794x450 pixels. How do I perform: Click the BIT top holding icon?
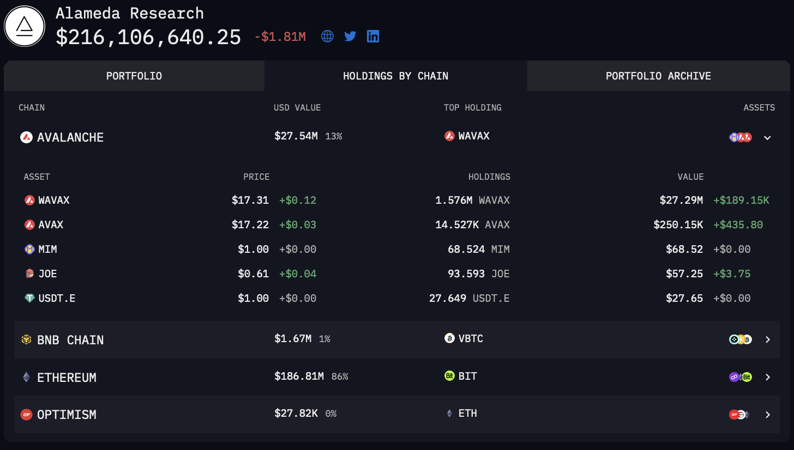coord(449,376)
